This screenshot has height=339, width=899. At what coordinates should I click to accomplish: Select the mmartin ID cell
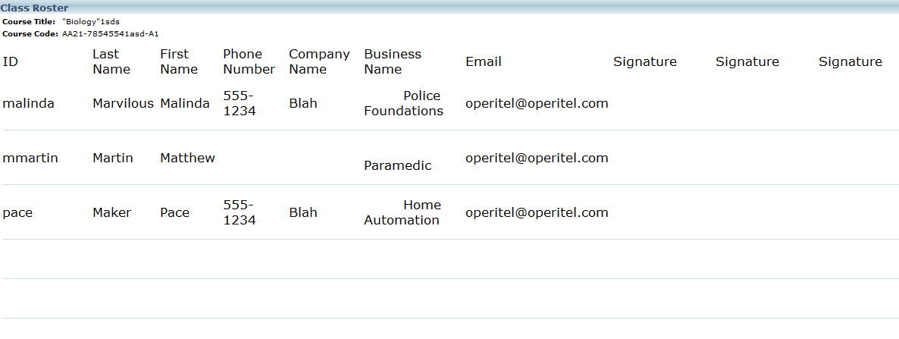click(x=30, y=158)
